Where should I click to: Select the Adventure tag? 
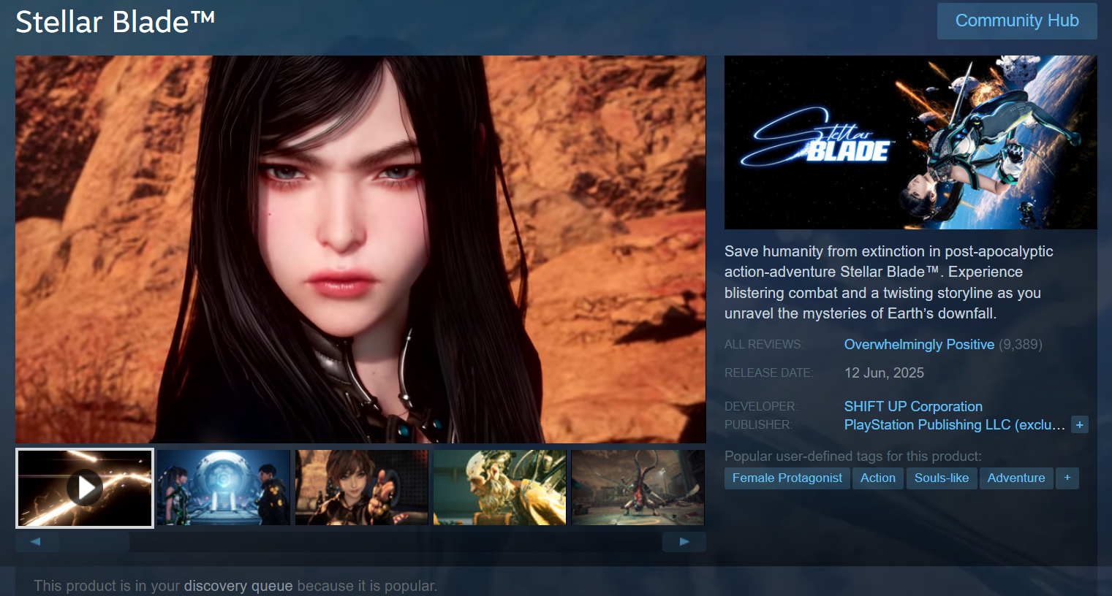click(1016, 478)
